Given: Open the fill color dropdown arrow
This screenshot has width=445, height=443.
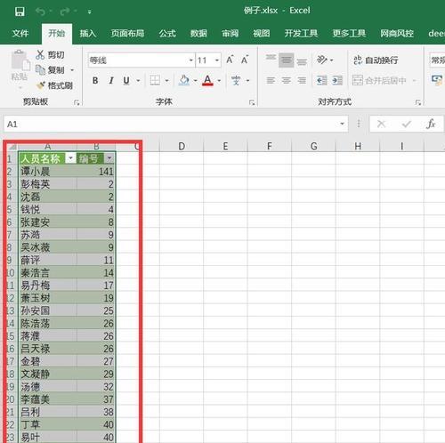Looking at the screenshot, I should click(x=195, y=80).
